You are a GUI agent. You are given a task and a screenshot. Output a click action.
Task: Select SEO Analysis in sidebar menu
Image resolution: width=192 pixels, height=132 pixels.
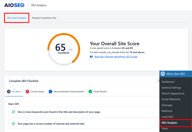pyautogui.click(x=169, y=123)
